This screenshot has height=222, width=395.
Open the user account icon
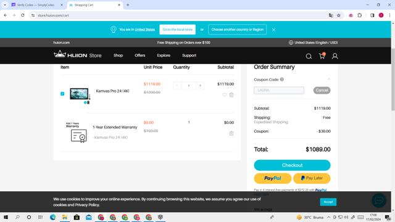point(335,56)
